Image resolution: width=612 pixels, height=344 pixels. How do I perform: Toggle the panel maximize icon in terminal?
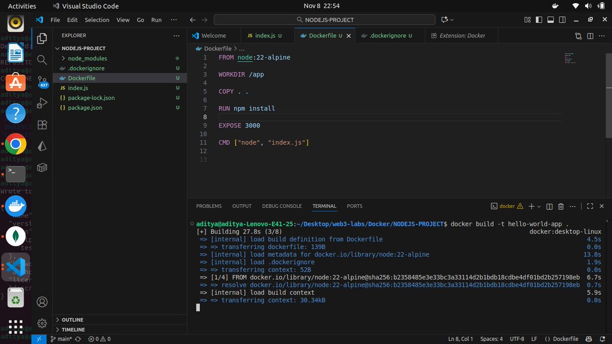click(590, 206)
